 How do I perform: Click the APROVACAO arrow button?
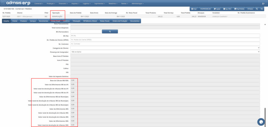click(x=205, y=9)
